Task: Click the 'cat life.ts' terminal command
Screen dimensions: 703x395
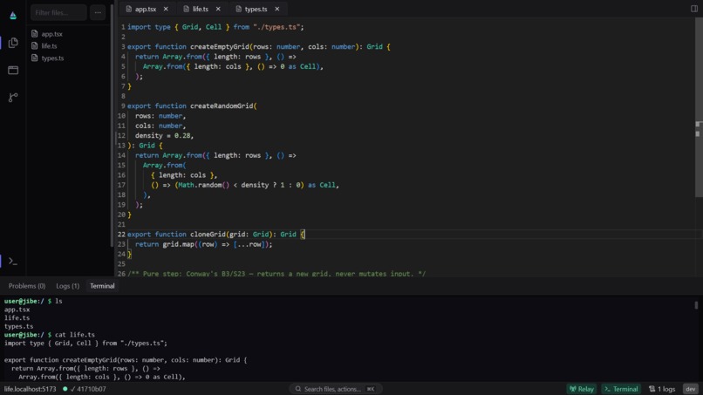Action: (75, 335)
